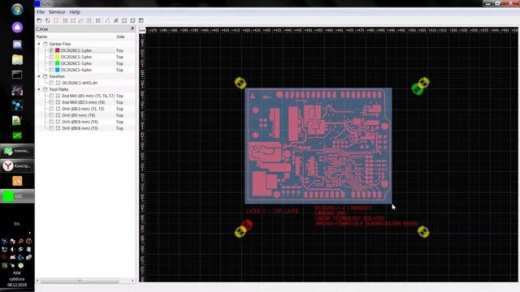Click the Tool Paths folder icon
520x292 pixels.
pyautogui.click(x=45, y=89)
